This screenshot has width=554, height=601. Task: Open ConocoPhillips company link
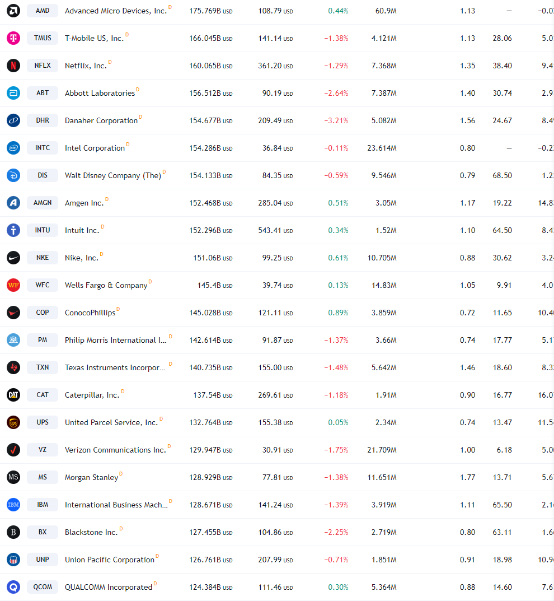[90, 313]
